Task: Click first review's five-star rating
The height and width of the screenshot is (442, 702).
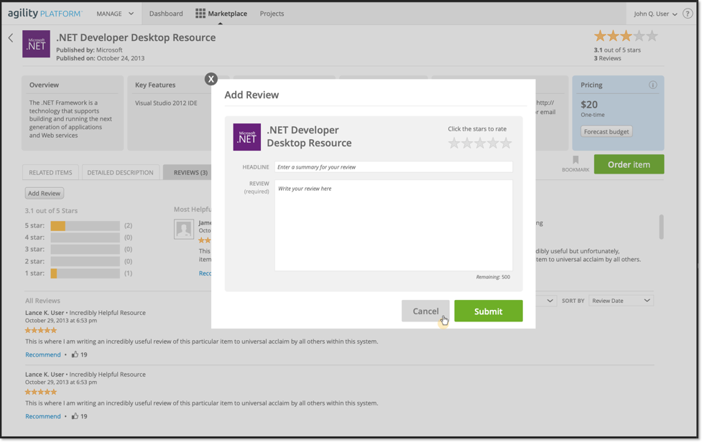Action: (x=41, y=330)
